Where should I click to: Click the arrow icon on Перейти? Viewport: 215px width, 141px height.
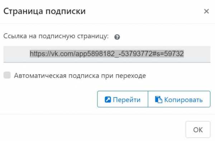point(108,99)
